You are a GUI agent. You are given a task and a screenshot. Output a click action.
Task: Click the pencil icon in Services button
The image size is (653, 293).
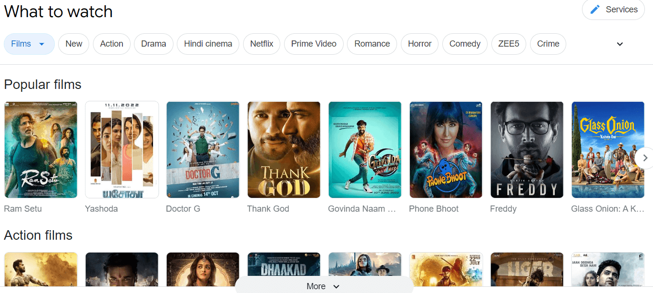(x=595, y=10)
